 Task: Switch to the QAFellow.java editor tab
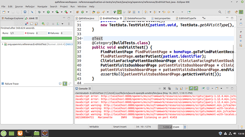click(x=86, y=18)
